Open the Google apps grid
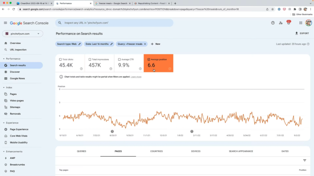The image size is (314, 176). tap(301, 23)
